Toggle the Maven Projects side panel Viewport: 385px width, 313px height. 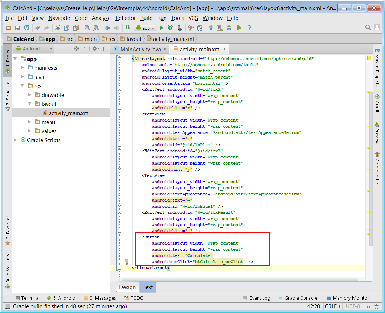[x=377, y=67]
